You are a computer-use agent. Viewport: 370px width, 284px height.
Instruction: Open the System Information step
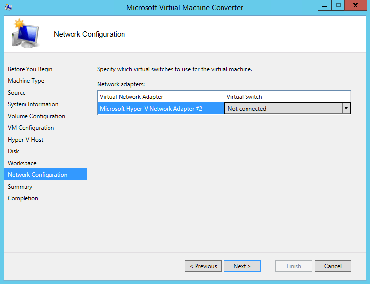(x=33, y=104)
